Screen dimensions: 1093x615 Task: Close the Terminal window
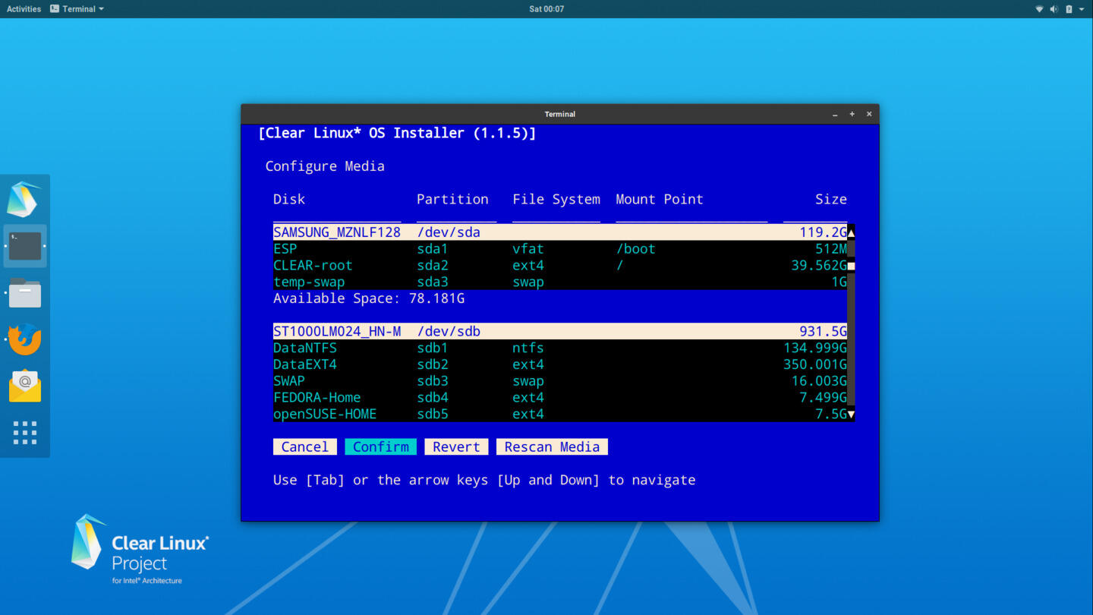(869, 114)
